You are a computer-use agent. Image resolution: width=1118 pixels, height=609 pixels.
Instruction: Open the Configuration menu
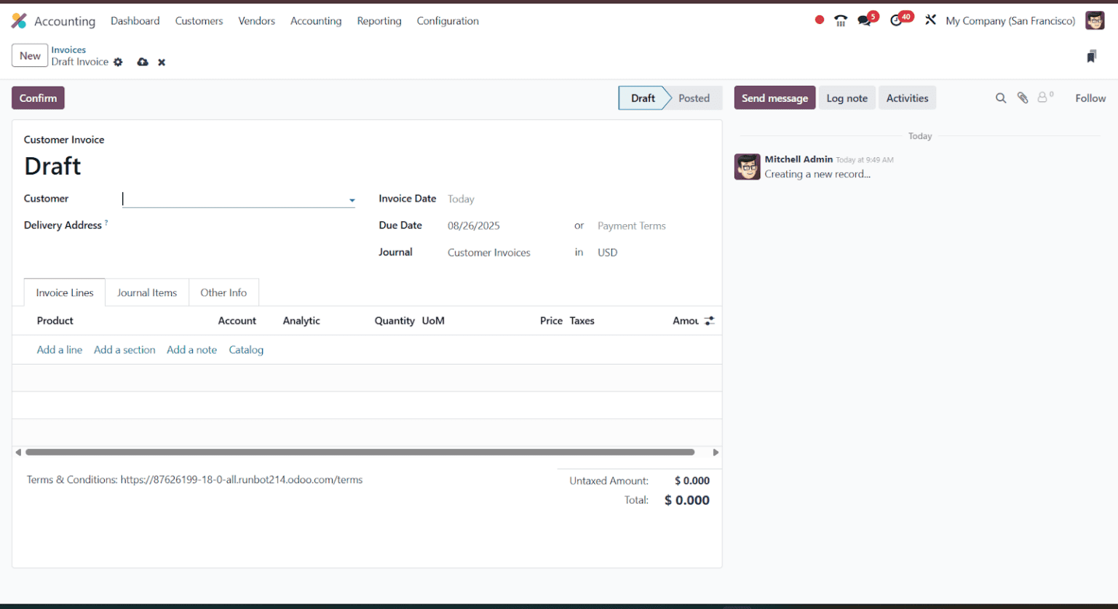[x=448, y=21]
